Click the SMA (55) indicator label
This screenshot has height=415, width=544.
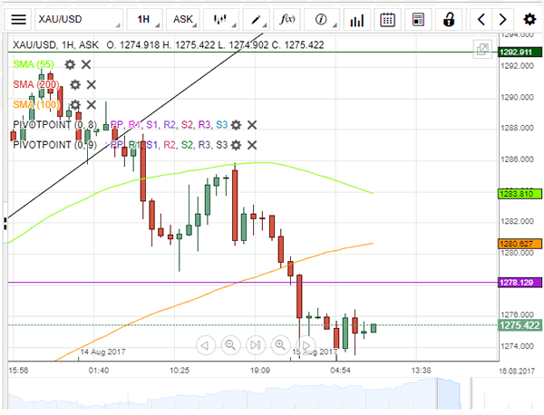(x=34, y=64)
